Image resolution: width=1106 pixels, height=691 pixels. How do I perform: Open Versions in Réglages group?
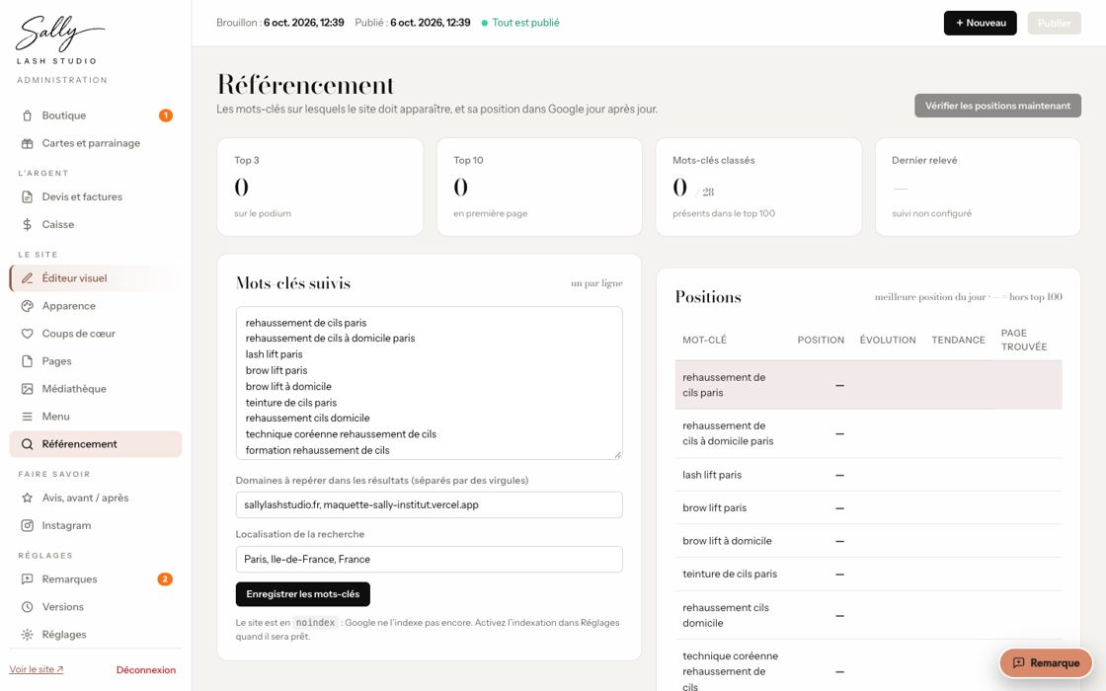pos(95,606)
